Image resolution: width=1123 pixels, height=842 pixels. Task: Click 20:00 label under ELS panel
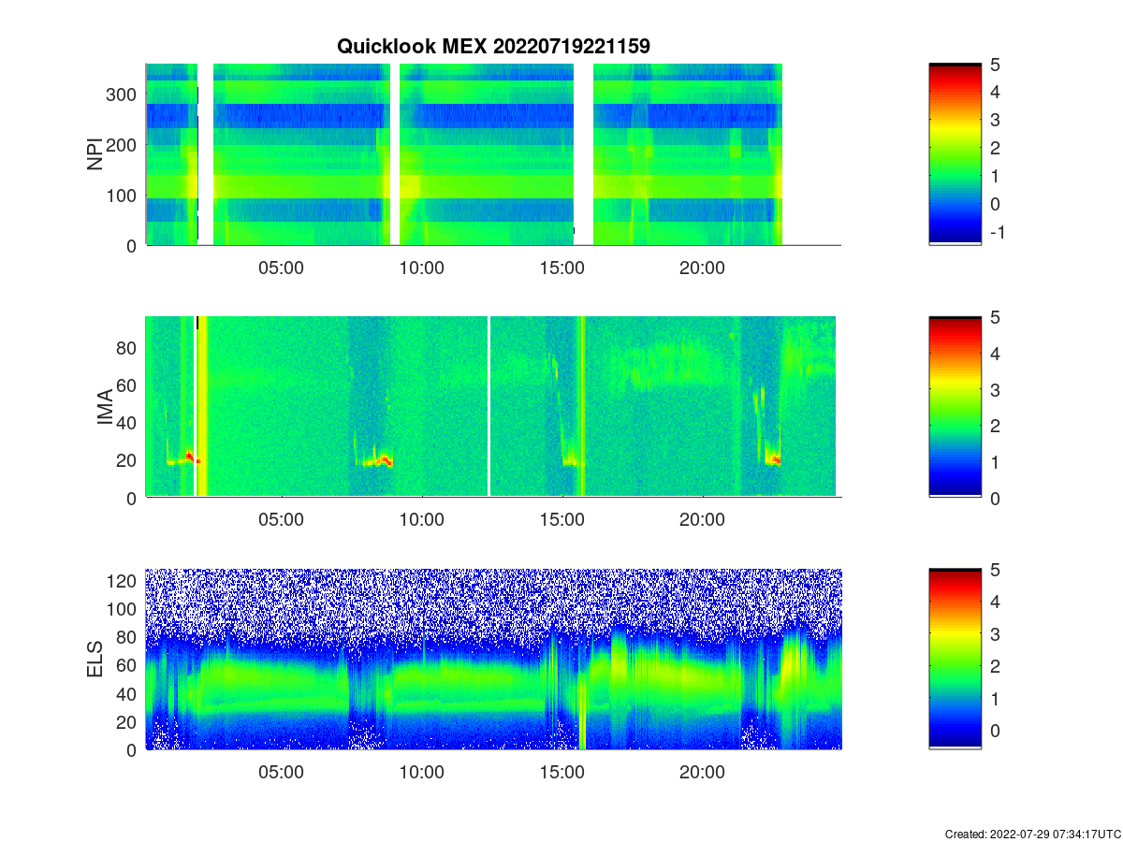[702, 773]
